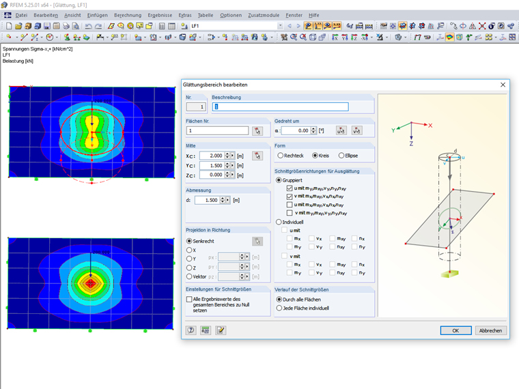Click the New model toolbar icon

coord(9,26)
